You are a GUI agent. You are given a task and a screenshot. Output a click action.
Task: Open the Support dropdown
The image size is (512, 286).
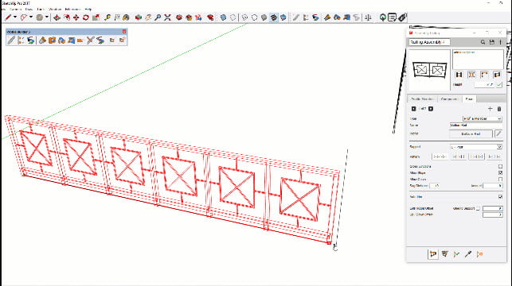[x=475, y=147]
